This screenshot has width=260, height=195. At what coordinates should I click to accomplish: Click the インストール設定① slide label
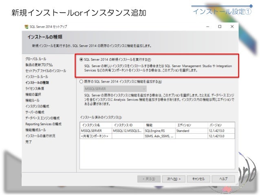223,11
